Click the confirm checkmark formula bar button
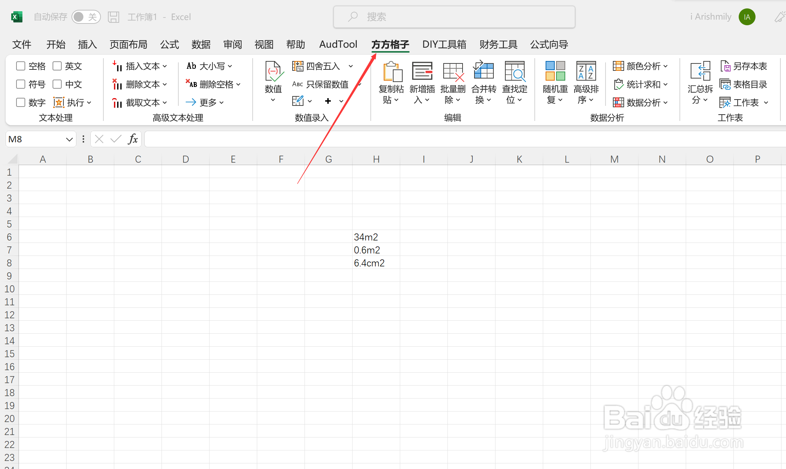The width and height of the screenshot is (786, 469). tap(116, 139)
